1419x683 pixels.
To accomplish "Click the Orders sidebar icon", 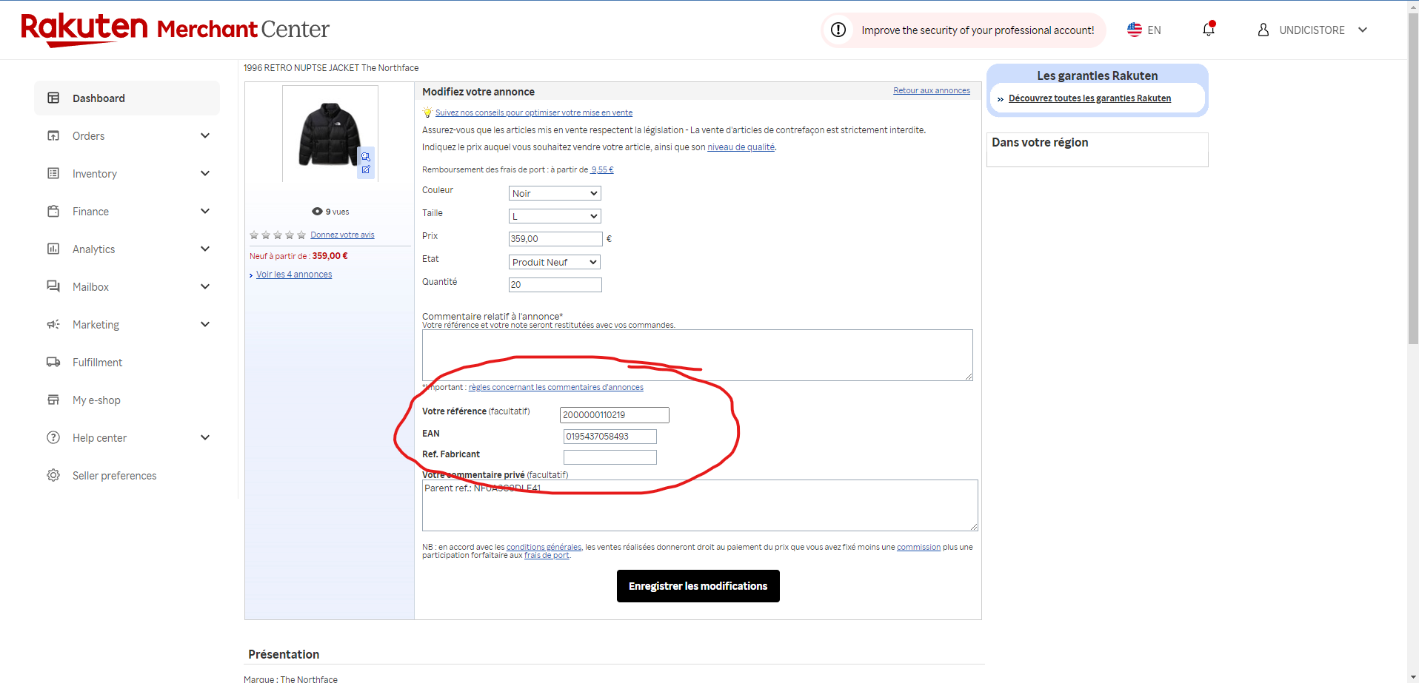I will [x=53, y=135].
